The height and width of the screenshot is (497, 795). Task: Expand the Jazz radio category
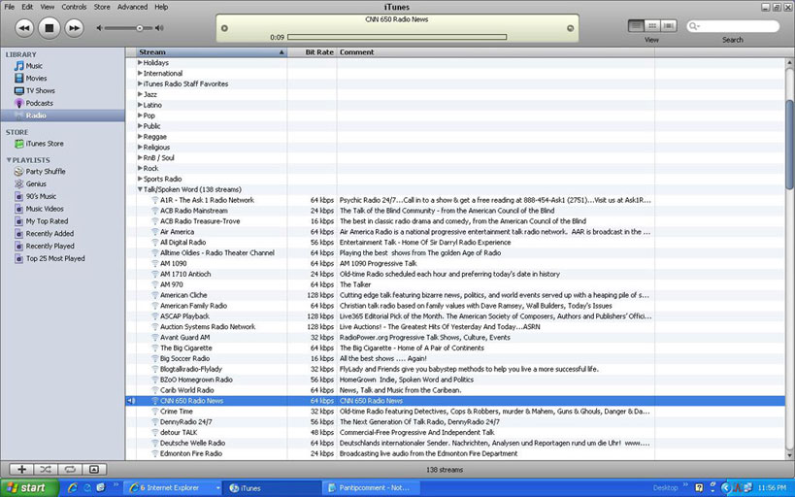point(140,94)
